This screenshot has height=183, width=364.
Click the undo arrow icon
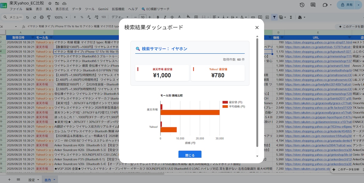point(27,17)
